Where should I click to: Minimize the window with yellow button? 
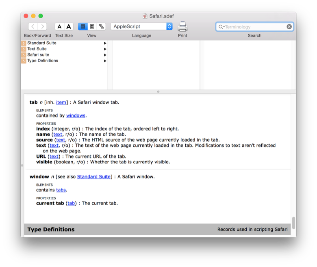click(x=33, y=16)
